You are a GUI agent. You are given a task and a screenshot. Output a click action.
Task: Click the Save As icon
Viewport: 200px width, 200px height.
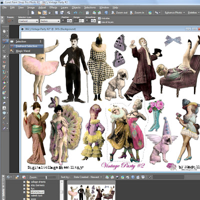click(x=62, y=12)
